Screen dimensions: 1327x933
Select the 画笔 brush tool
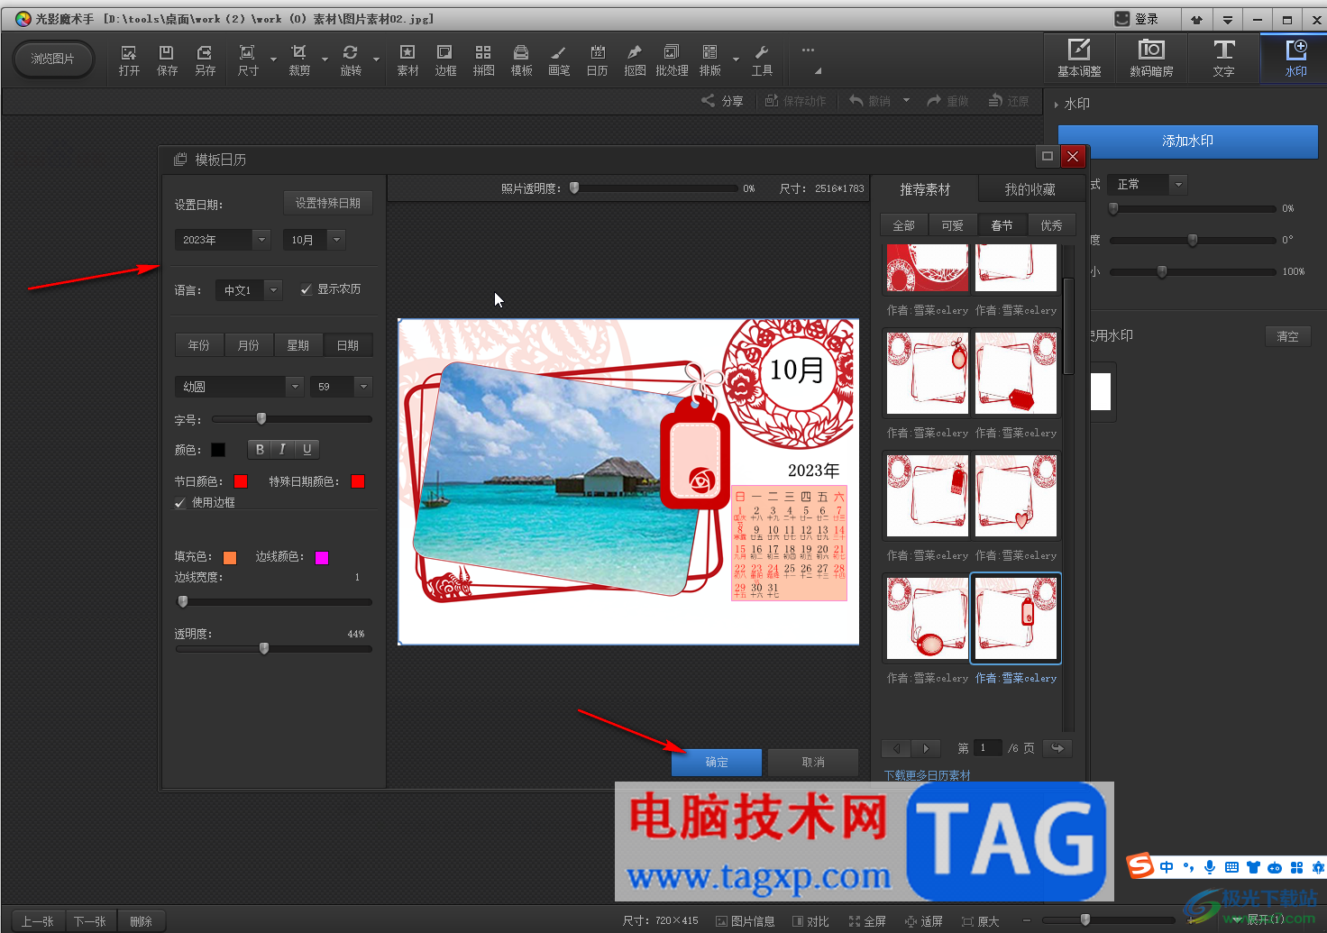click(559, 59)
